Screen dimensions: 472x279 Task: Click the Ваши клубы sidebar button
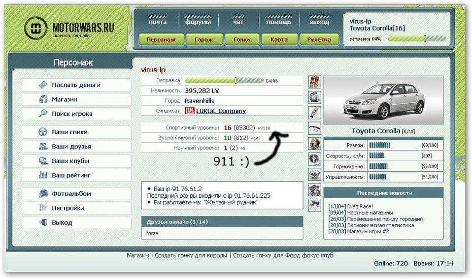click(77, 161)
